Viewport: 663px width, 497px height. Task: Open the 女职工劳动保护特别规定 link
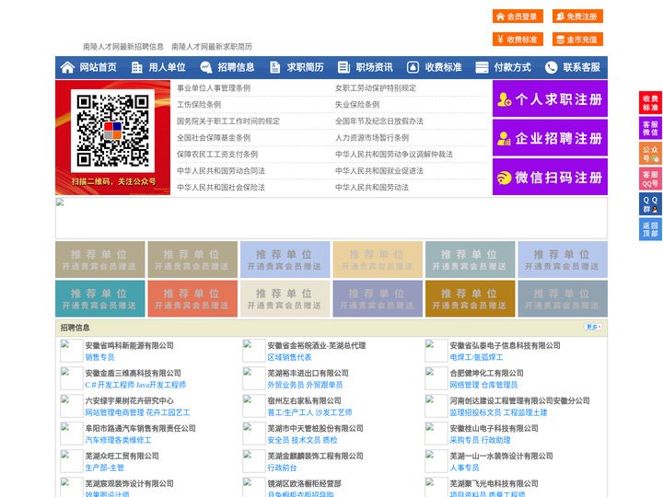tap(376, 88)
